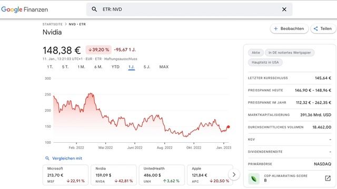Click the Dividendenrendite row label
The height and width of the screenshot is (189, 337).
265,152
